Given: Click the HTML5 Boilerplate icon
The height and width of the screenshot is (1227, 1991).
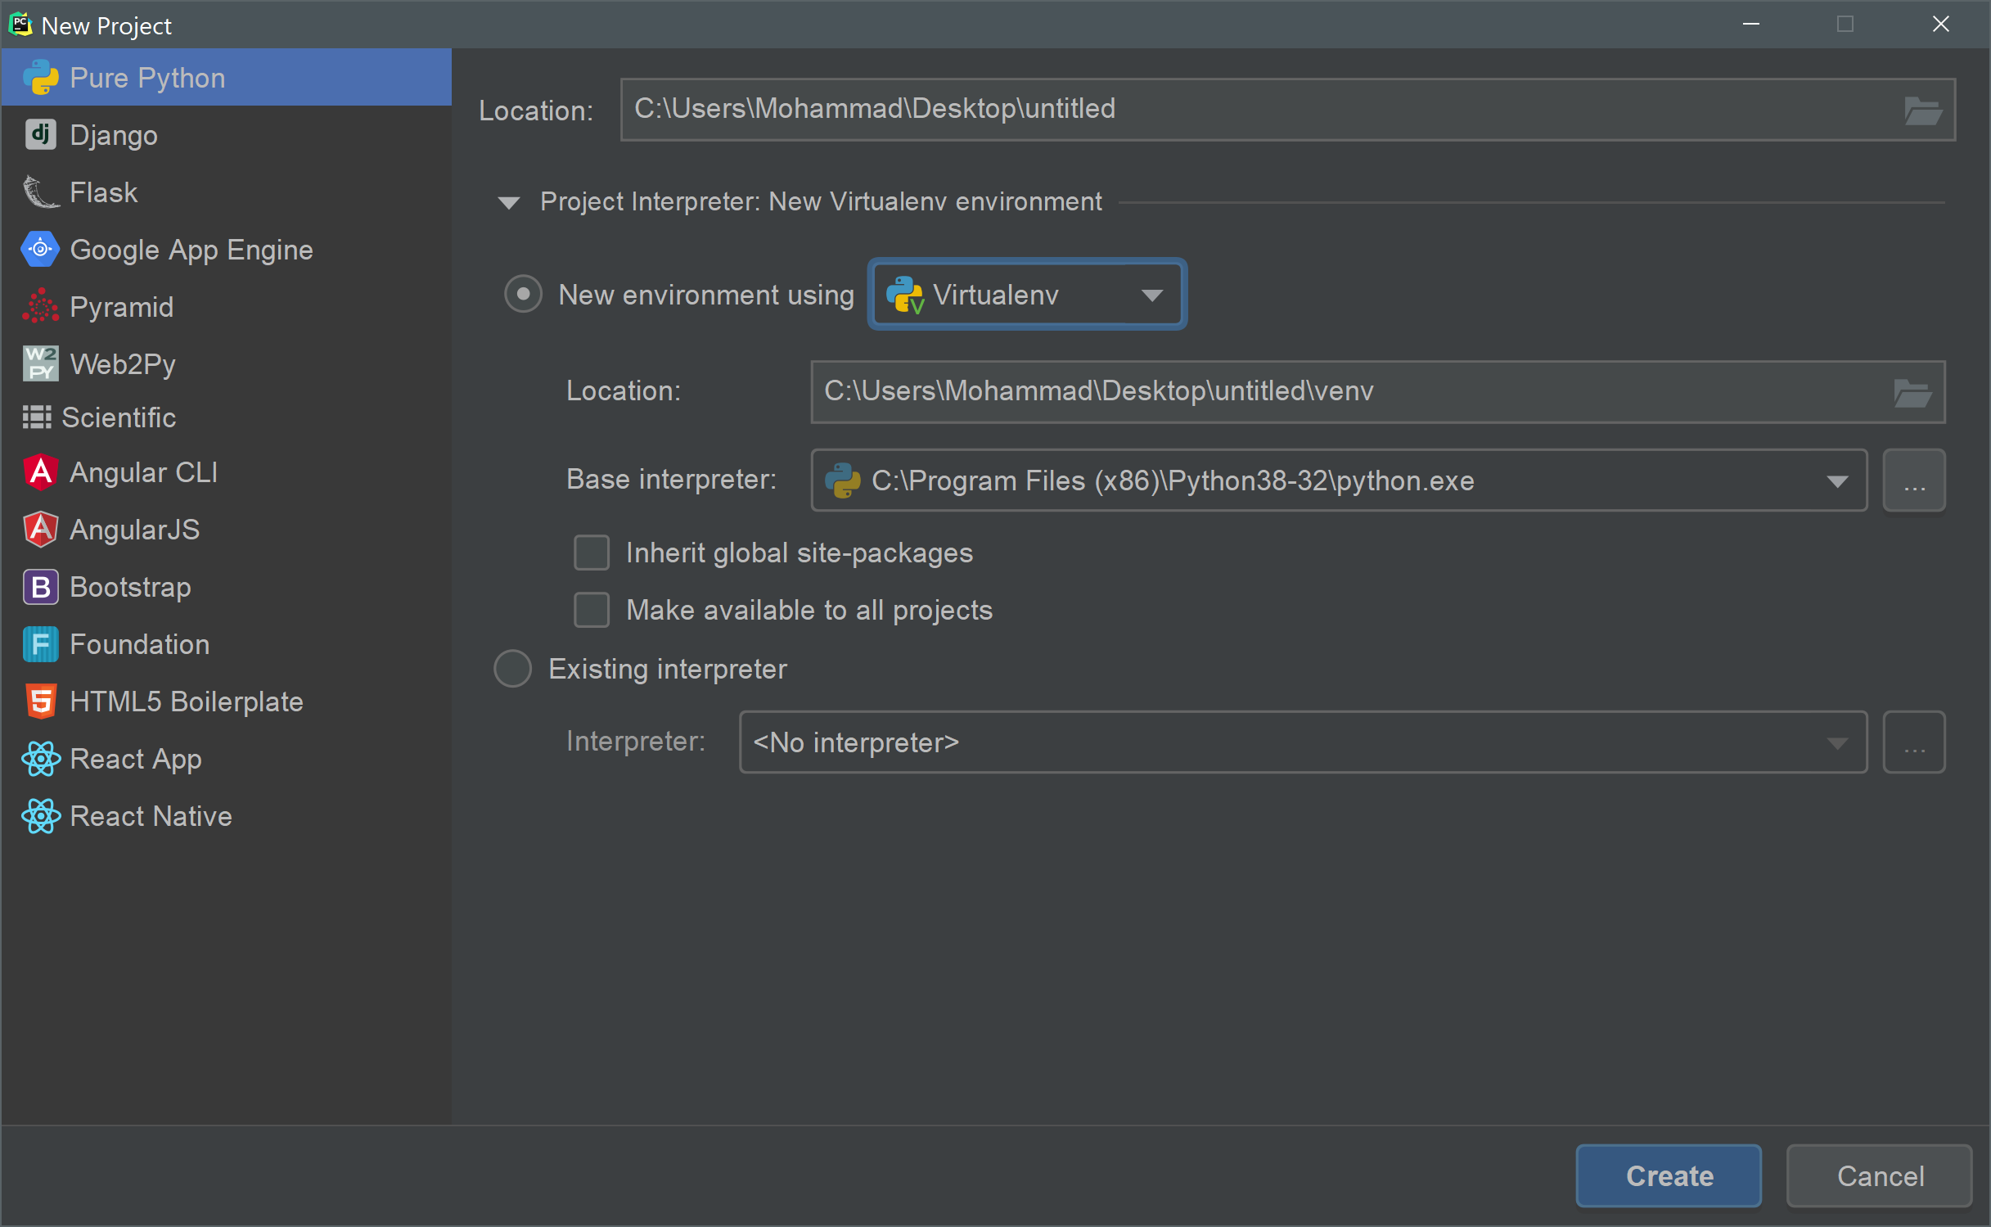Looking at the screenshot, I should point(40,701).
